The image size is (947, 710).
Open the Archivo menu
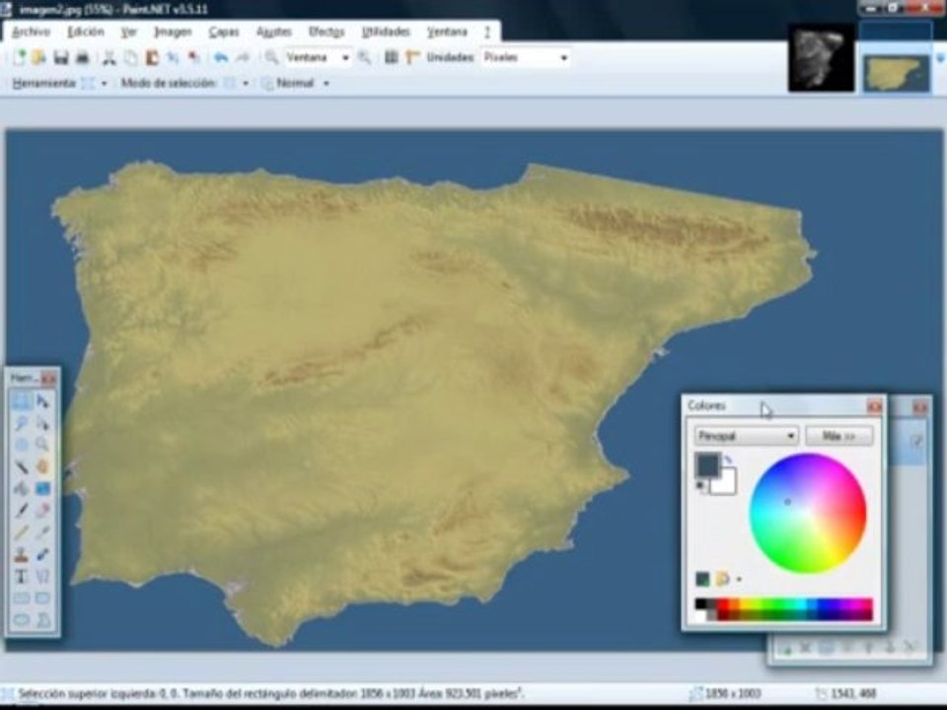click(x=31, y=32)
